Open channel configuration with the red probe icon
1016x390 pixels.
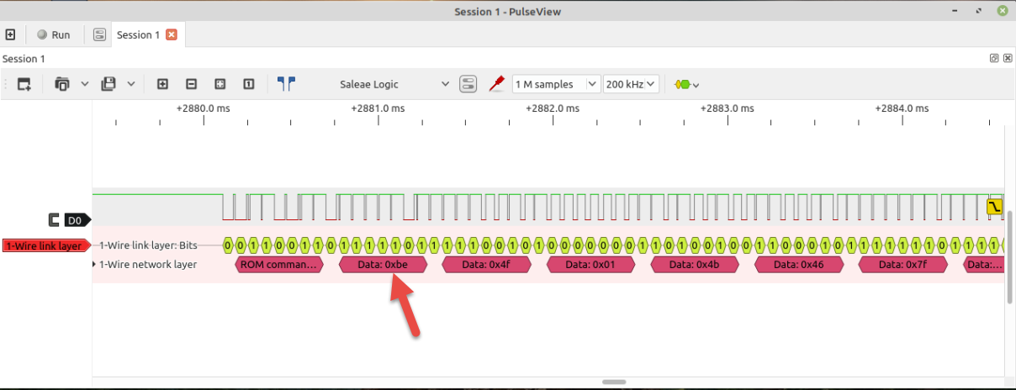coord(497,84)
